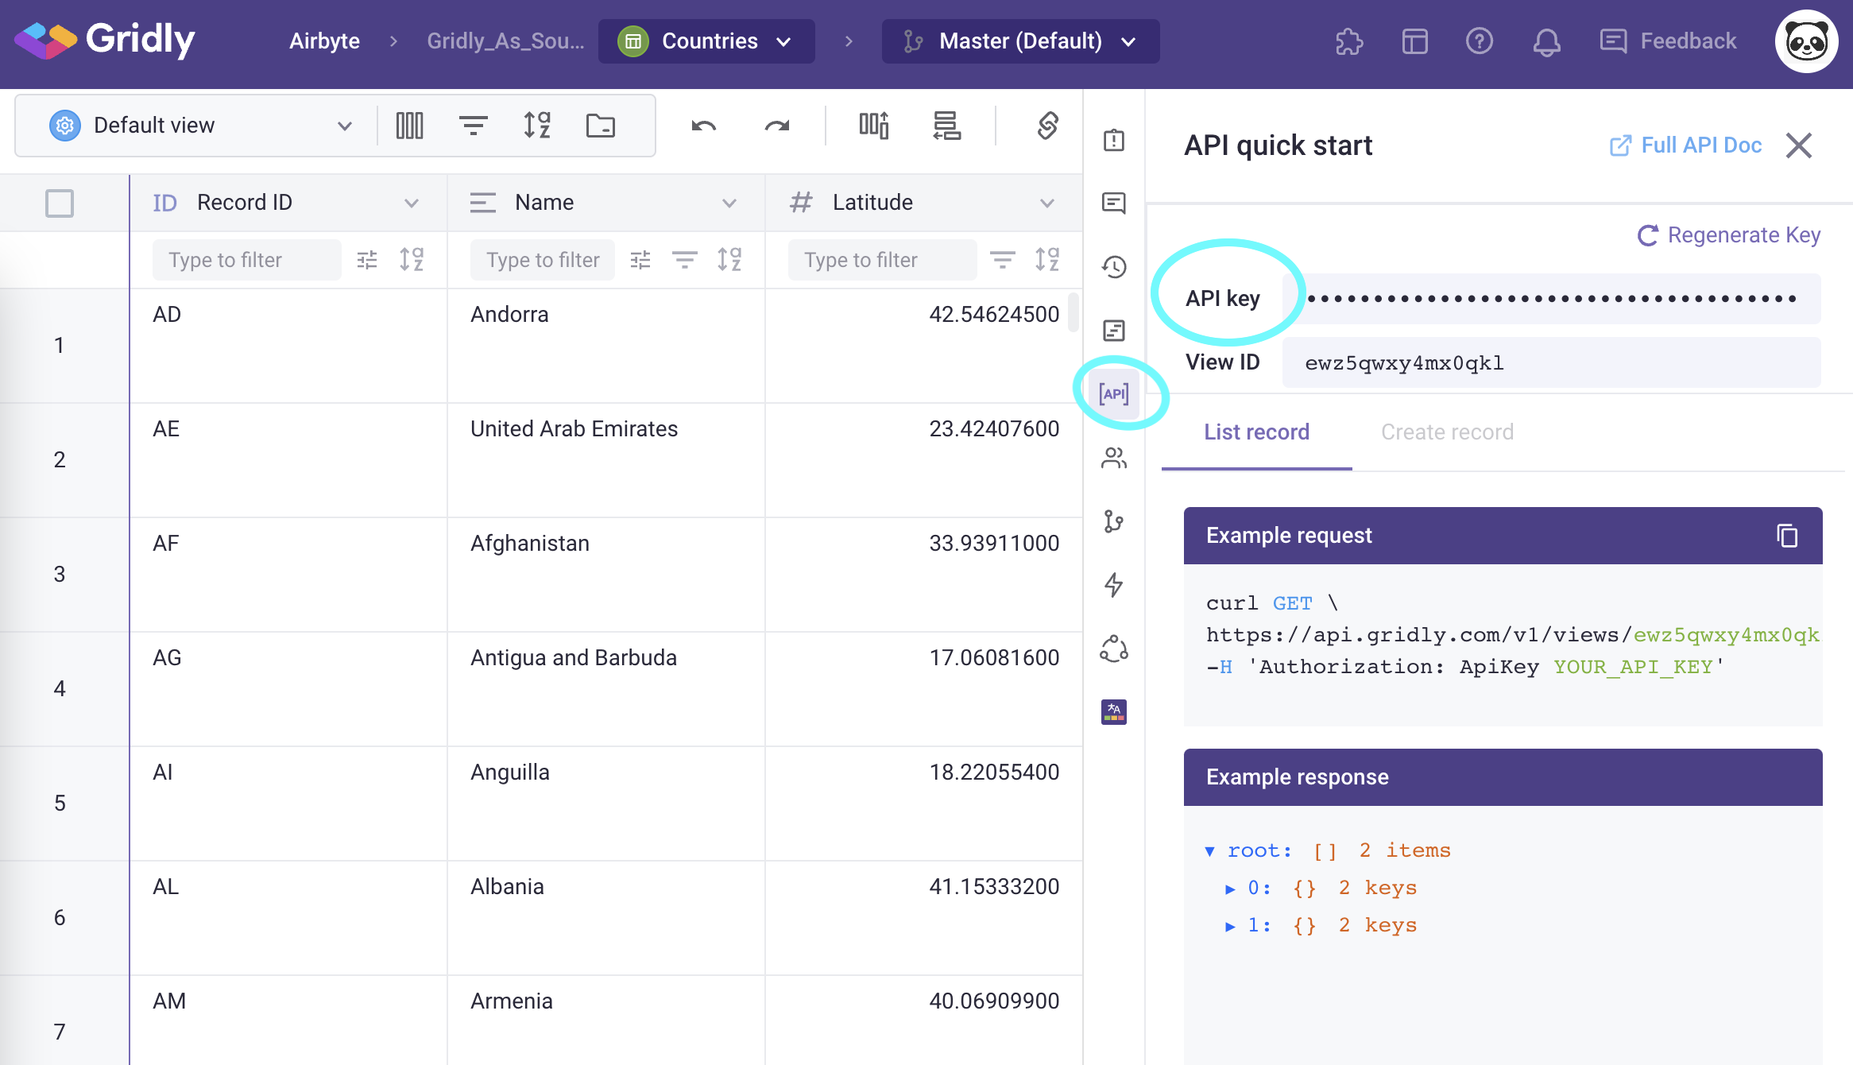Open Master (Default) branch dropdown
Viewport: 1853px width, 1065px height.
[1019, 41]
